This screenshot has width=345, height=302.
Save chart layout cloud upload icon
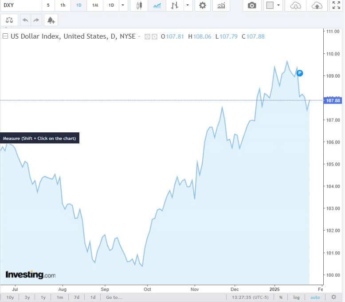click(317, 5)
